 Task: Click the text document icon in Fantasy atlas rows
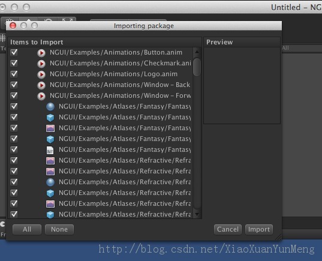(50, 150)
